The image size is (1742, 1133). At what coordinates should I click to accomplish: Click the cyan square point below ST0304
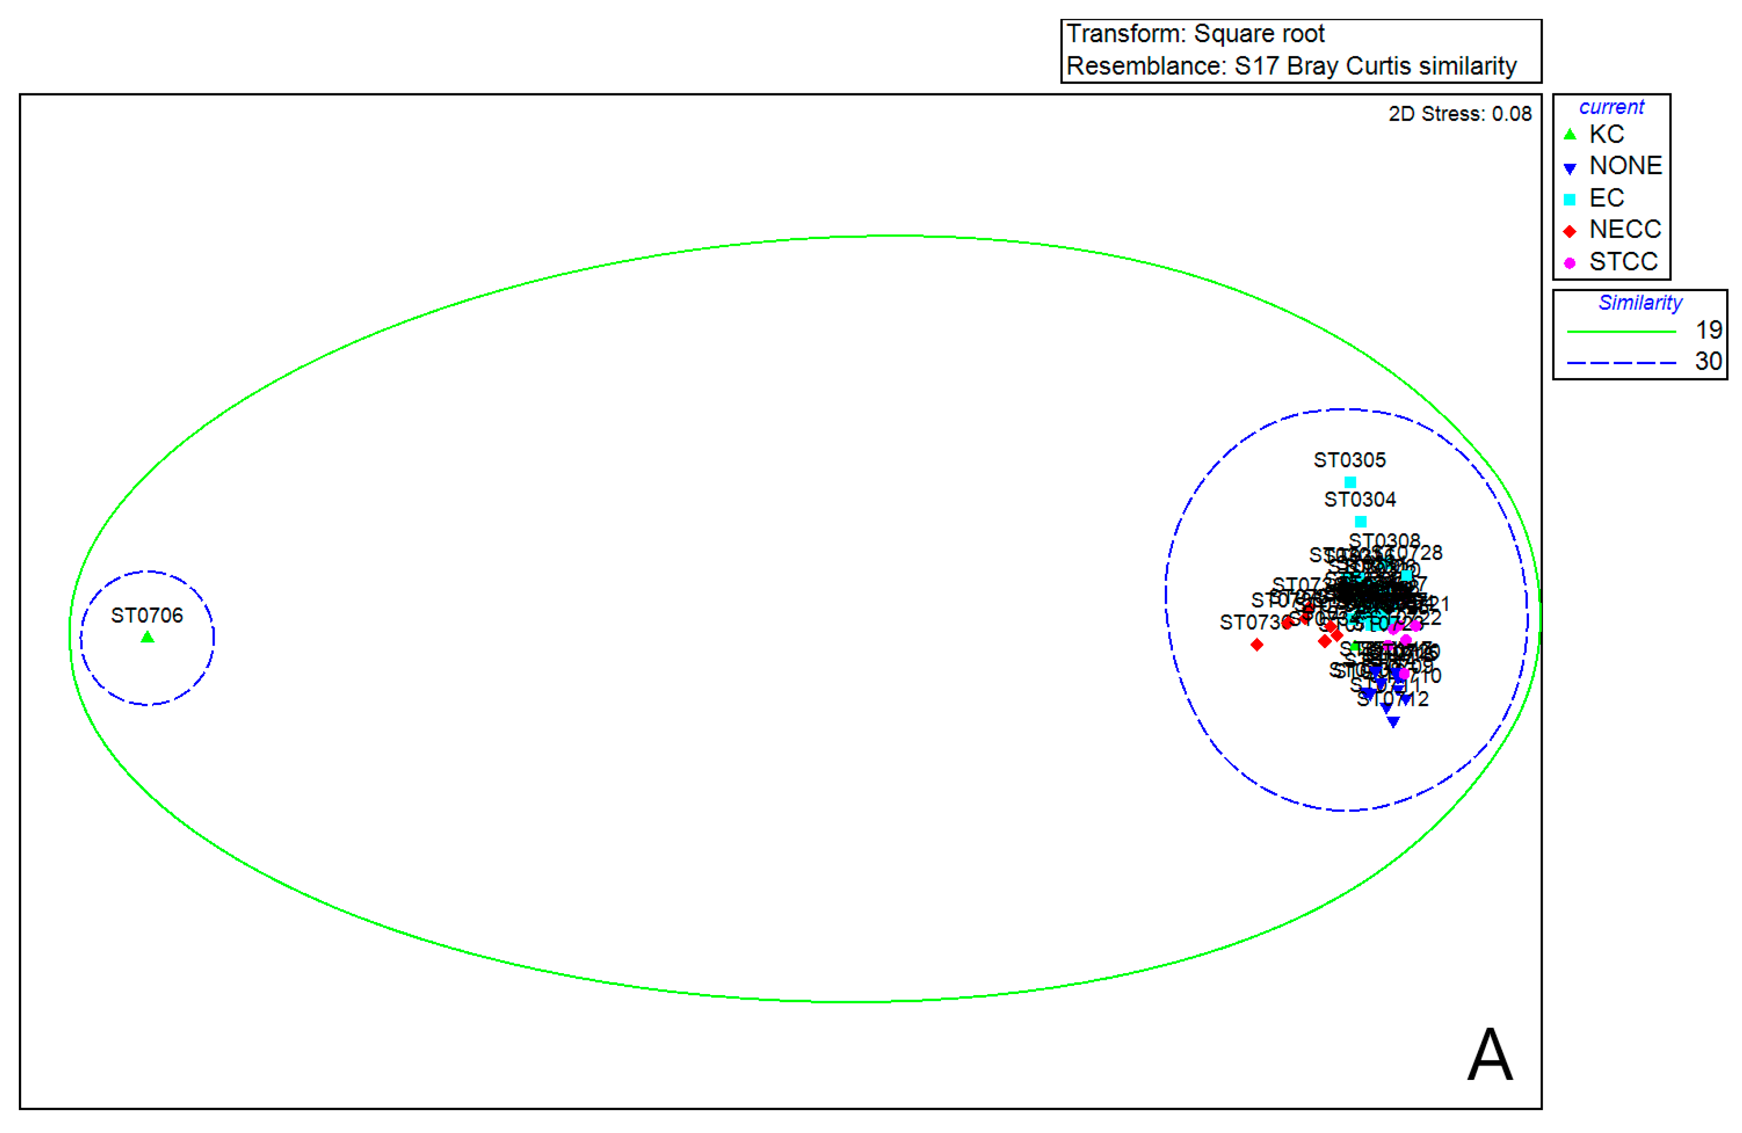1361,522
